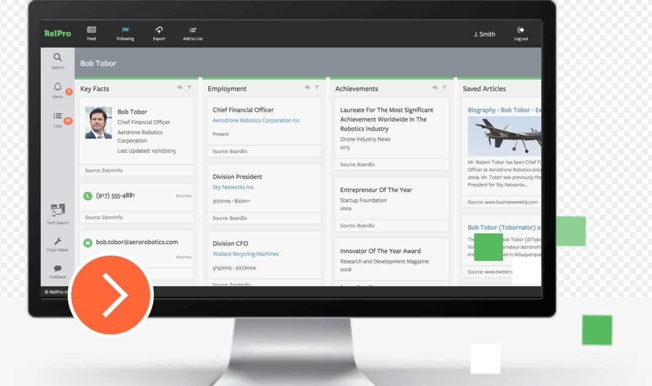The height and width of the screenshot is (386, 652).
Task: Open the Add to List icon
Action: coord(193,30)
